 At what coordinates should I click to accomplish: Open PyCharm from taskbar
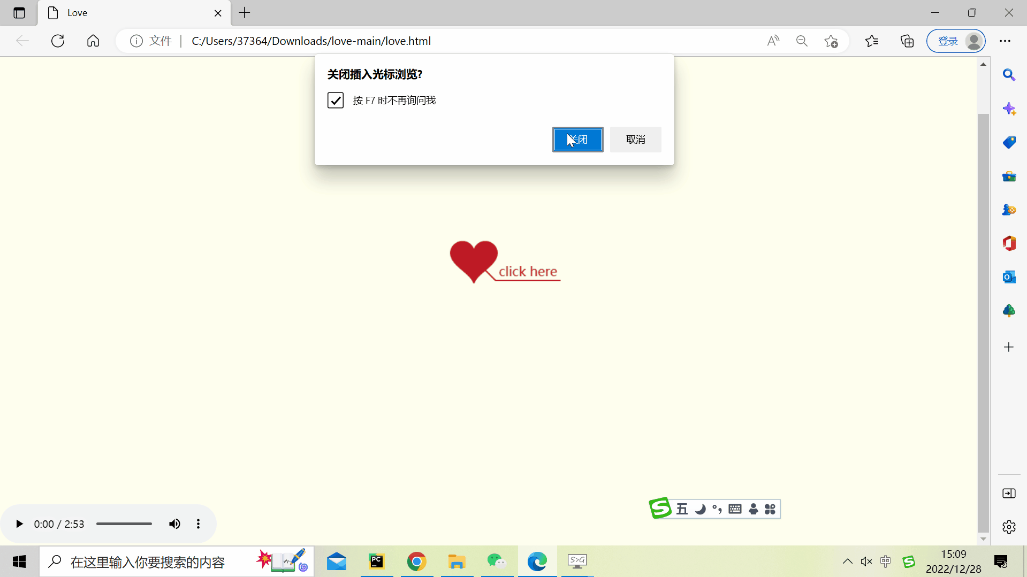pyautogui.click(x=377, y=561)
